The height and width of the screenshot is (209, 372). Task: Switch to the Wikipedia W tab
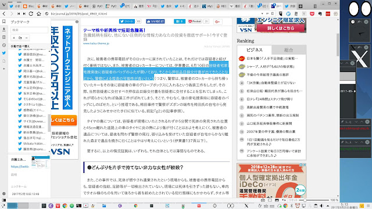[235, 6]
